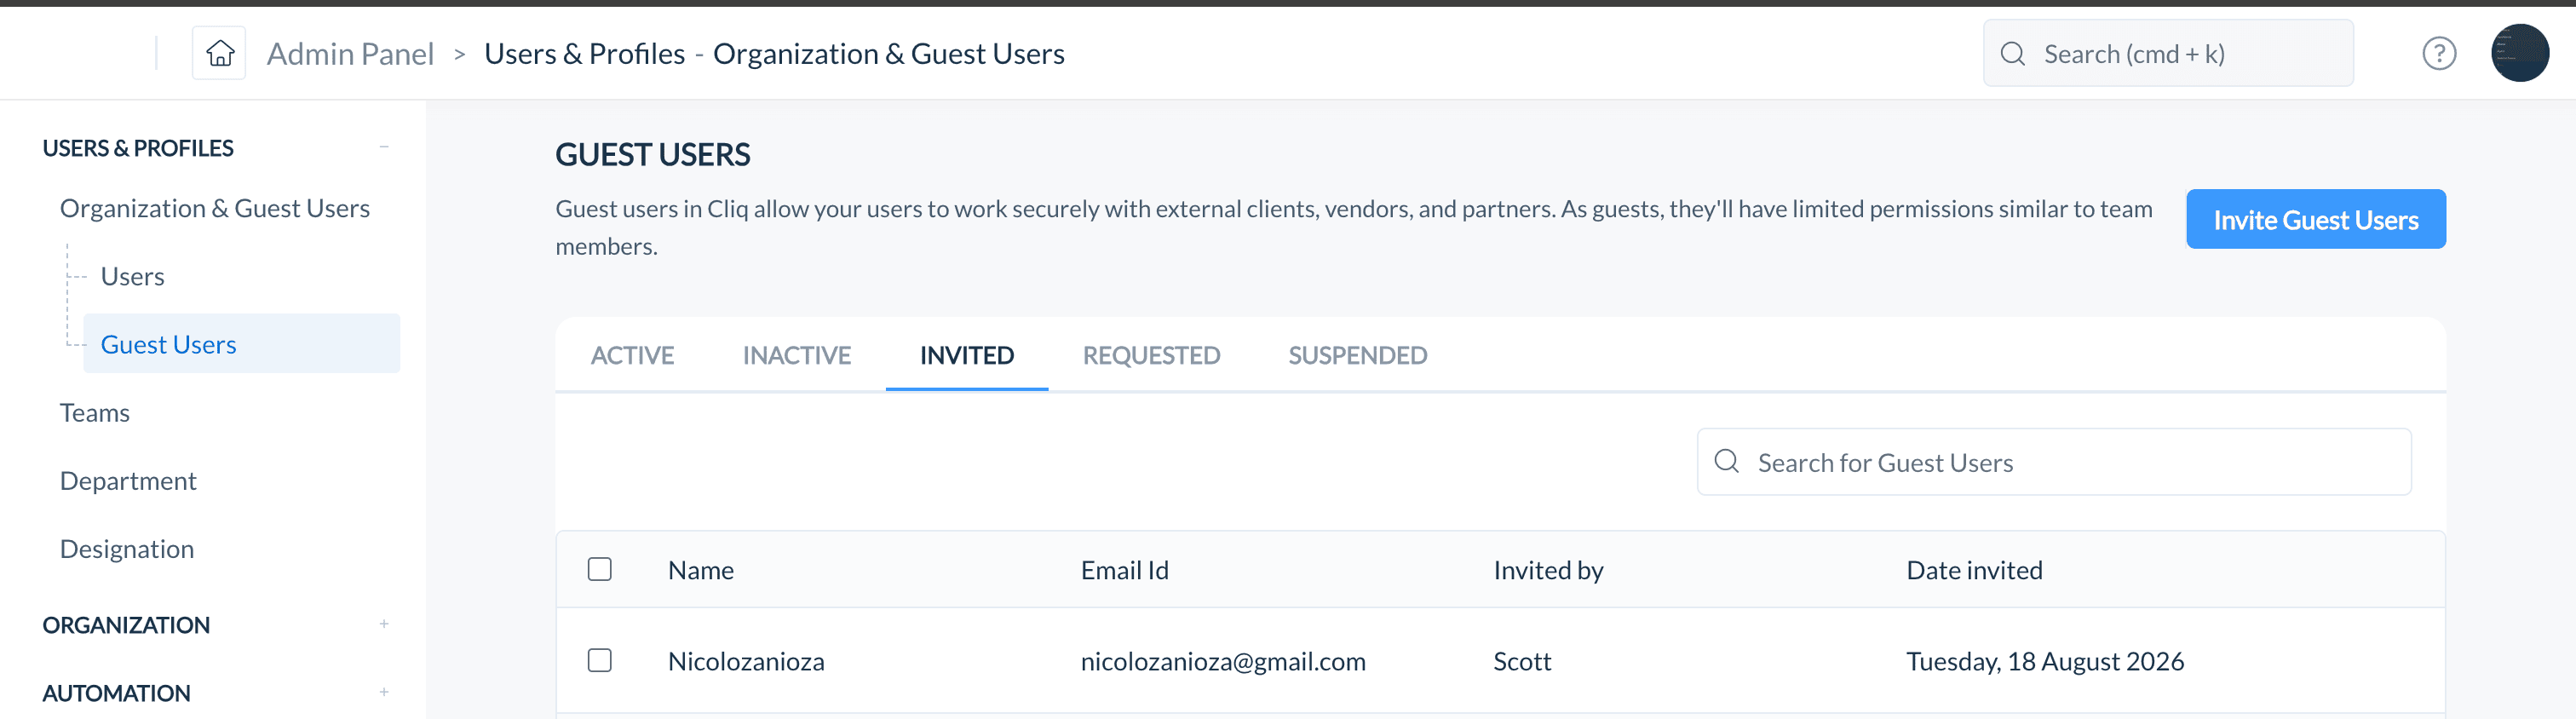Image resolution: width=2576 pixels, height=719 pixels.
Task: Open the user profile avatar
Action: pyautogui.click(x=2519, y=53)
